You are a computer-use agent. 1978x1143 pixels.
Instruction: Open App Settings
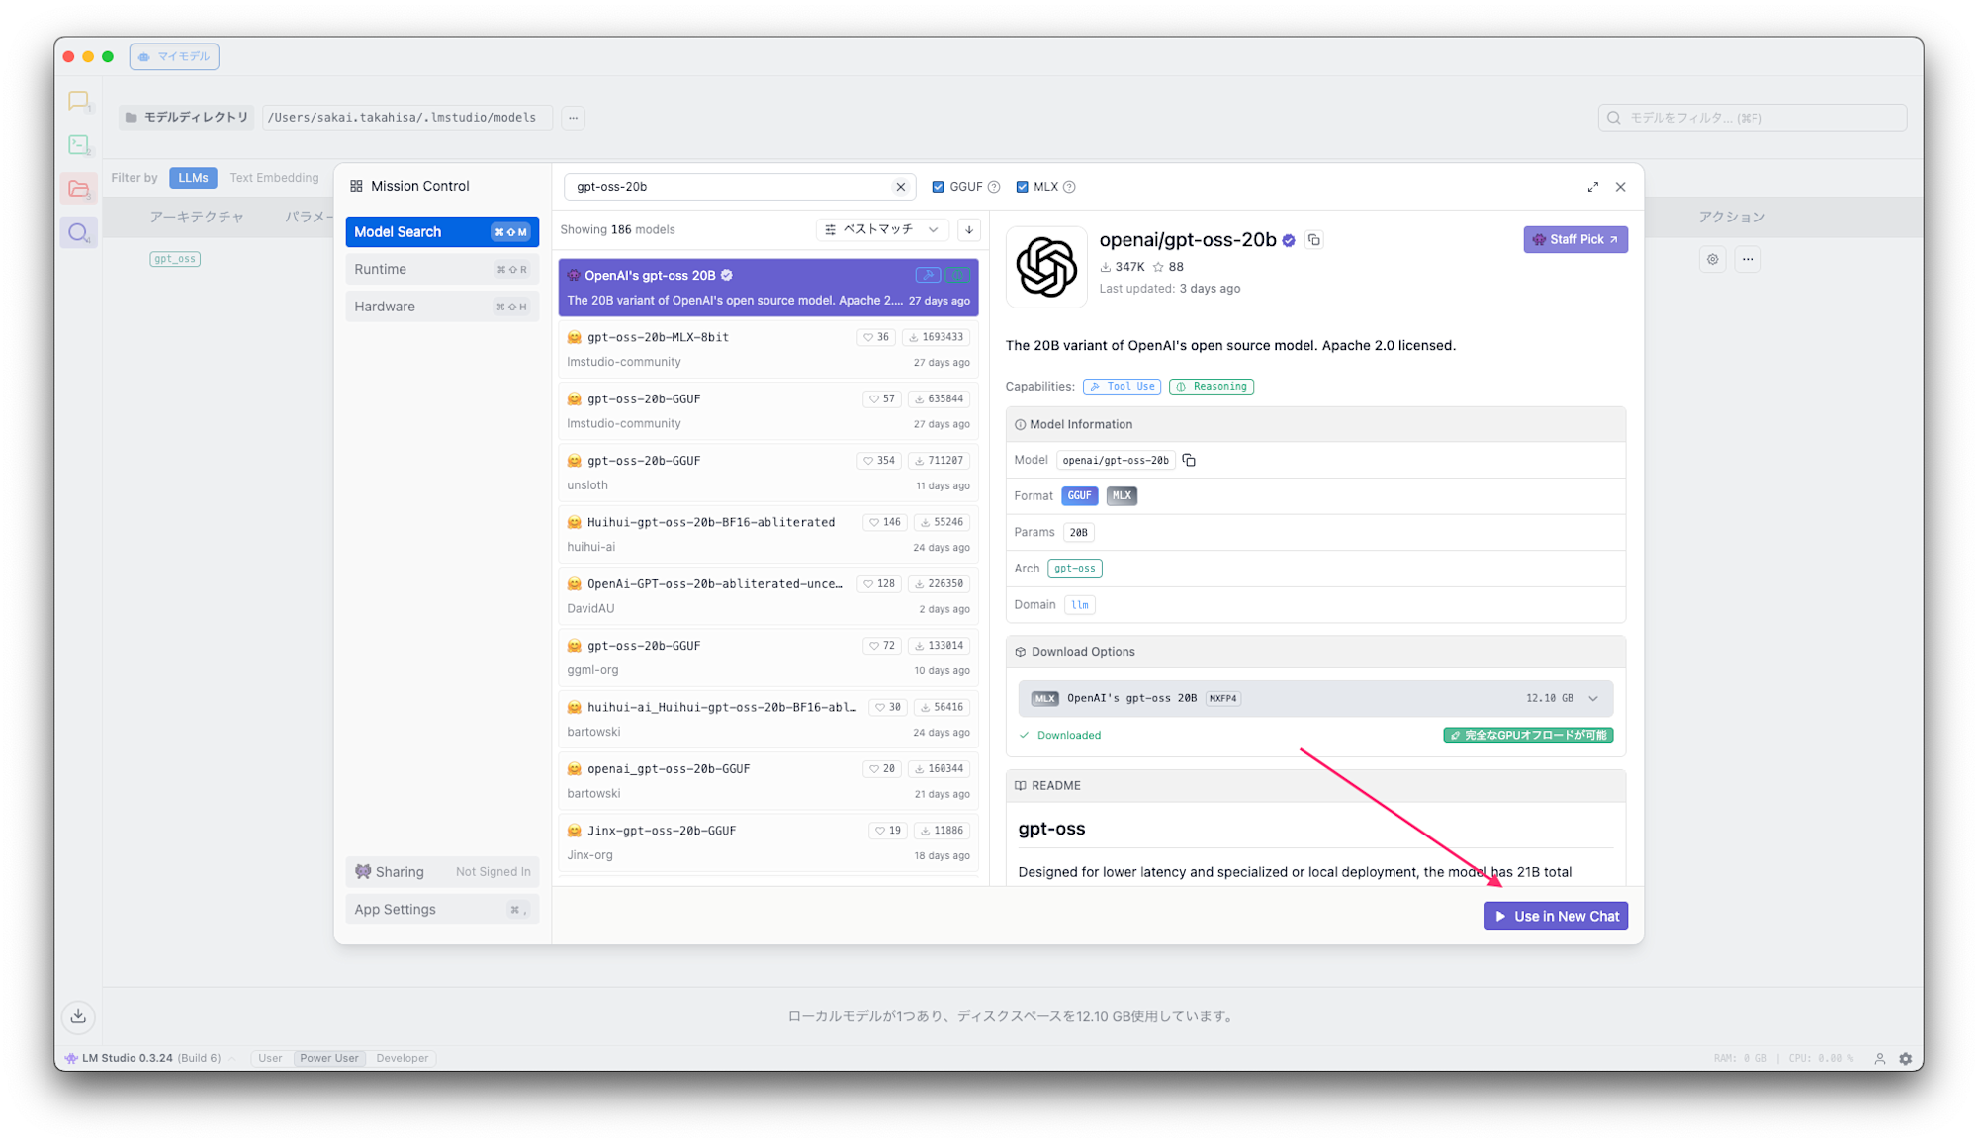[442, 910]
